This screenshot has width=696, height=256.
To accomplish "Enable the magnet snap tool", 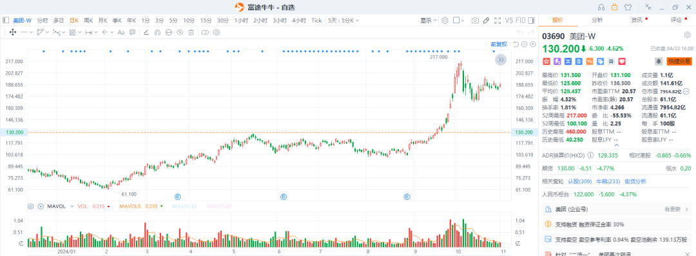I will click(157, 32).
